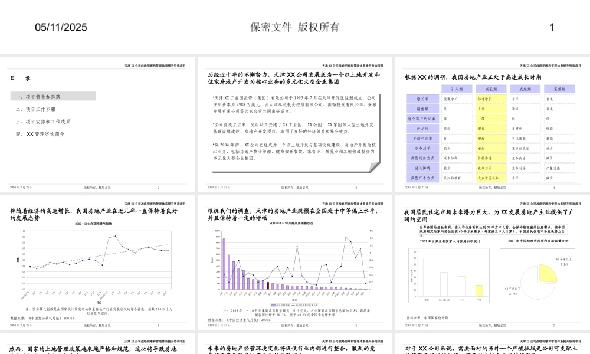Open the 目录 table of contents slide thumbnail

[x=97, y=124]
